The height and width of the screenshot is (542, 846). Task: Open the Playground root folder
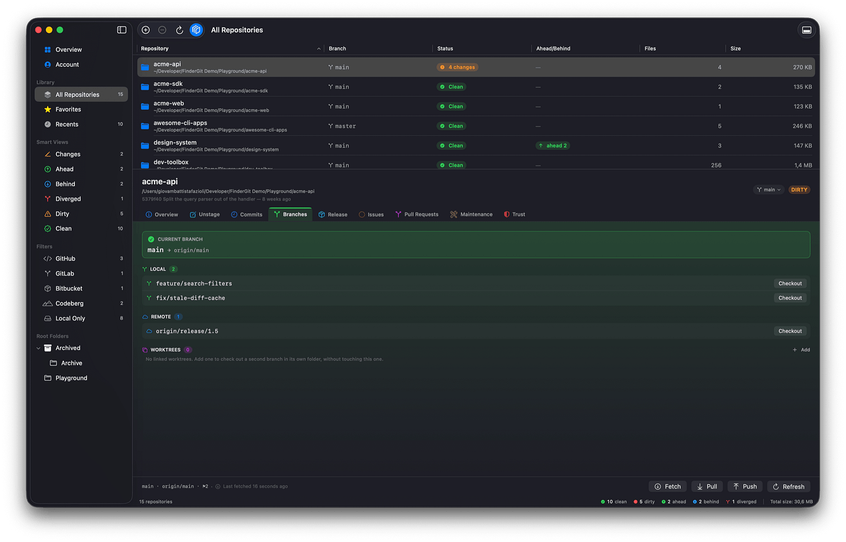click(x=81, y=378)
